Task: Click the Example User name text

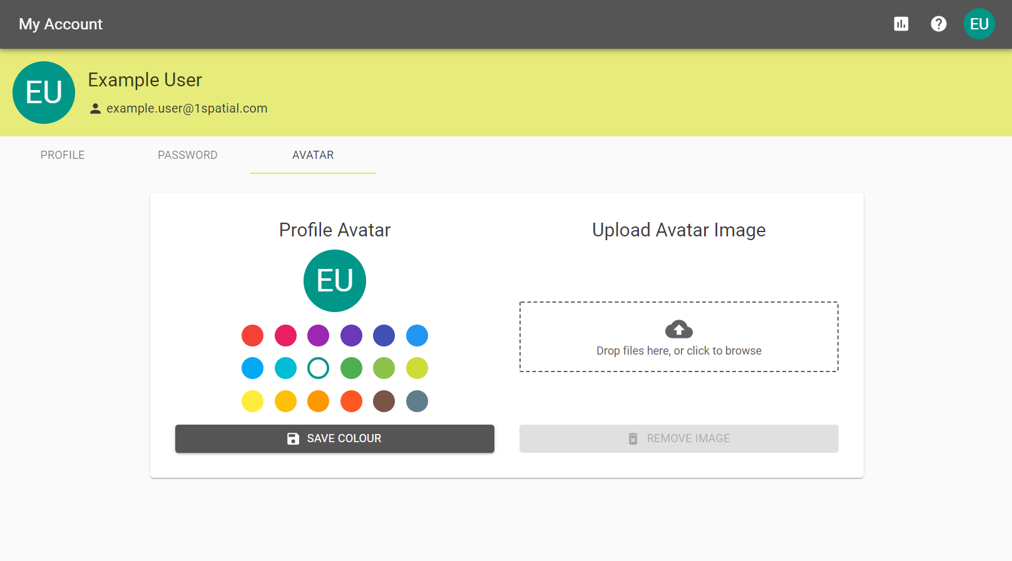Action: (x=145, y=80)
